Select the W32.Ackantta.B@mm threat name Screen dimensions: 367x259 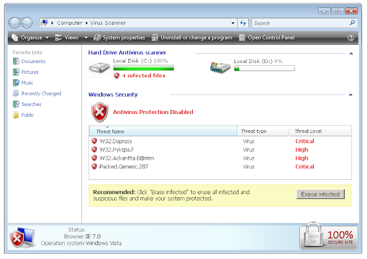click(x=127, y=158)
